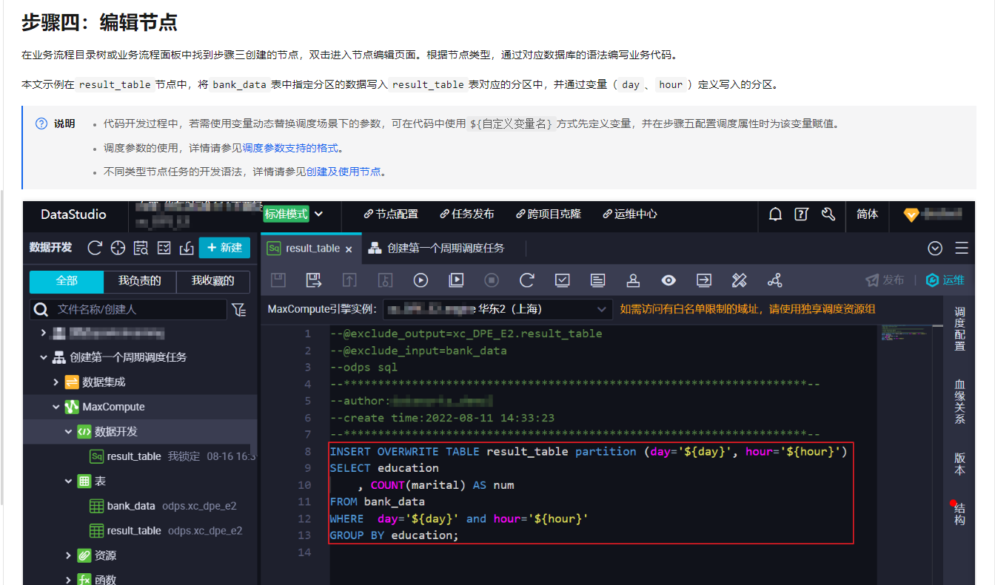Open the code search icon in 数据开发

click(x=141, y=248)
